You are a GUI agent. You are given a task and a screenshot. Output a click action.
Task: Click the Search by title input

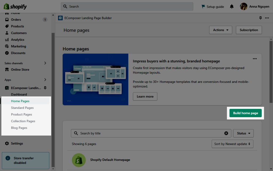click(151, 133)
